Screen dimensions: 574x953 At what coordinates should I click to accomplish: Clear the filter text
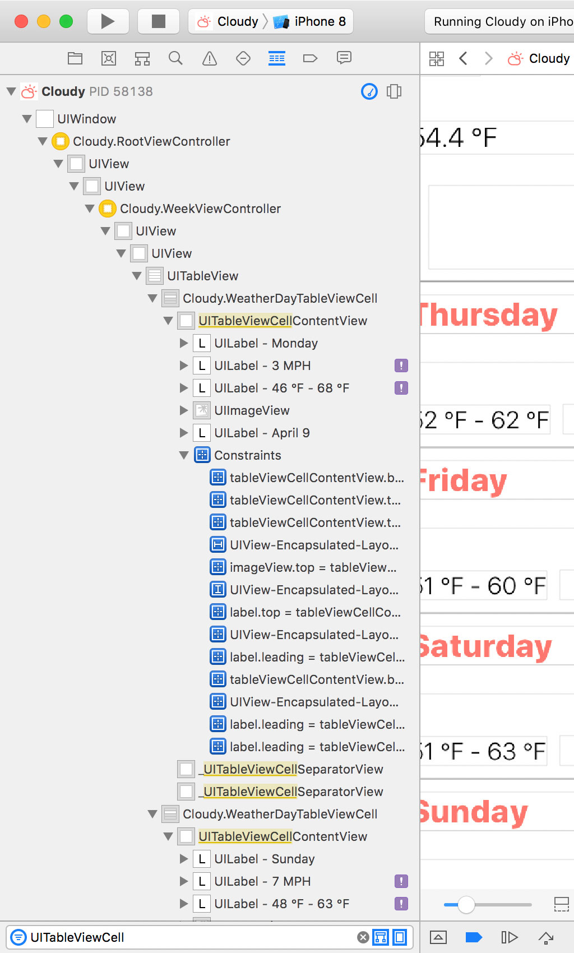363,937
